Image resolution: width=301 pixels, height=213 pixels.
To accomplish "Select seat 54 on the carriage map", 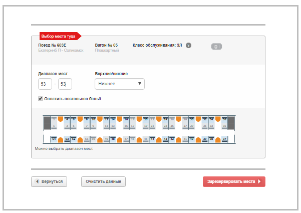I will point(54,139).
